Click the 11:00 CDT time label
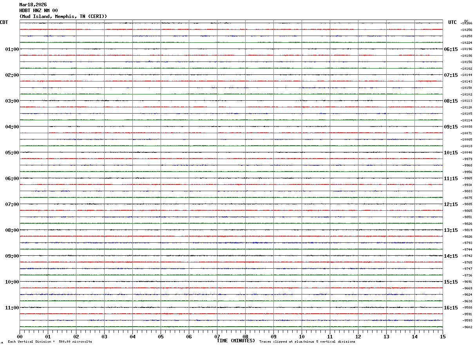 (12, 308)
